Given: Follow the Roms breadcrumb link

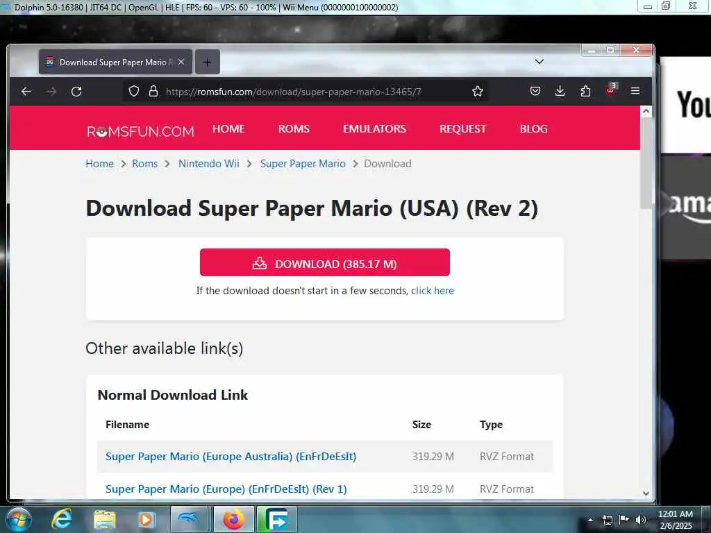Looking at the screenshot, I should pos(144,164).
